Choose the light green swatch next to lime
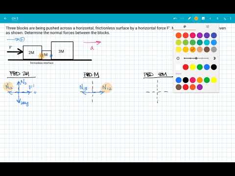This screenshot has height=176, width=235. (186, 43)
